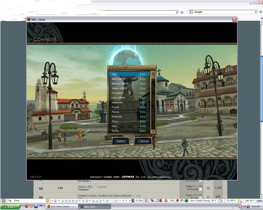
Task: Click the Cancel button
Action: pos(143,141)
